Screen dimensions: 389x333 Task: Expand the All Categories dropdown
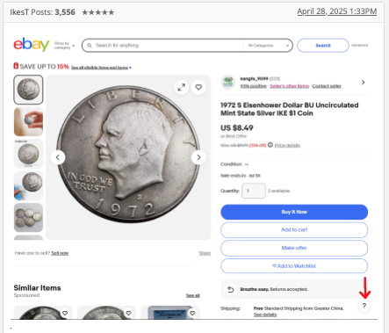[268, 46]
